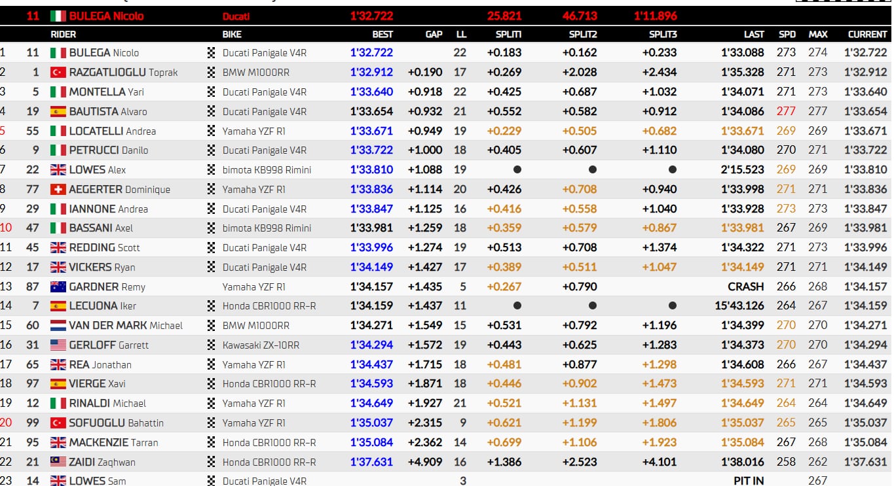Click the checkered flag in VIERGE Xavi's row
The image size is (894, 486).
[212, 384]
